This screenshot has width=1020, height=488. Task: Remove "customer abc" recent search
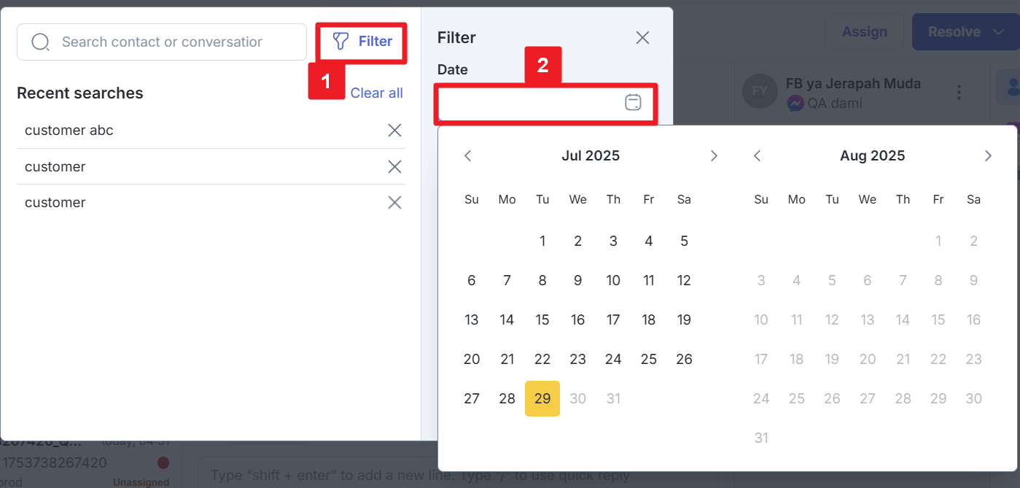pyautogui.click(x=394, y=131)
